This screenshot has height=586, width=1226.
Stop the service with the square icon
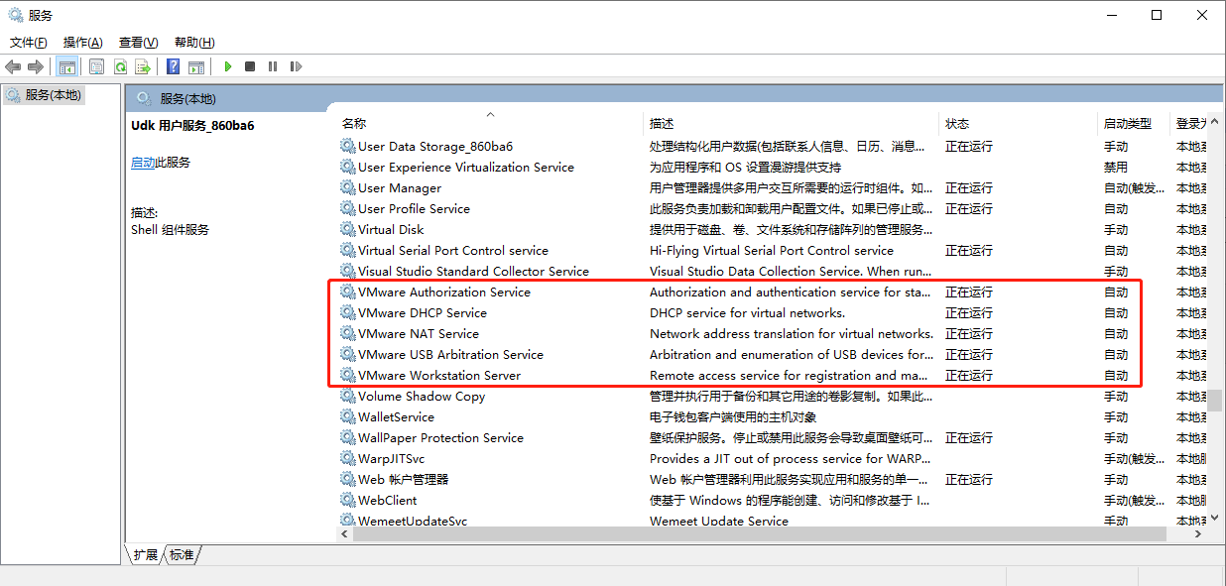250,66
